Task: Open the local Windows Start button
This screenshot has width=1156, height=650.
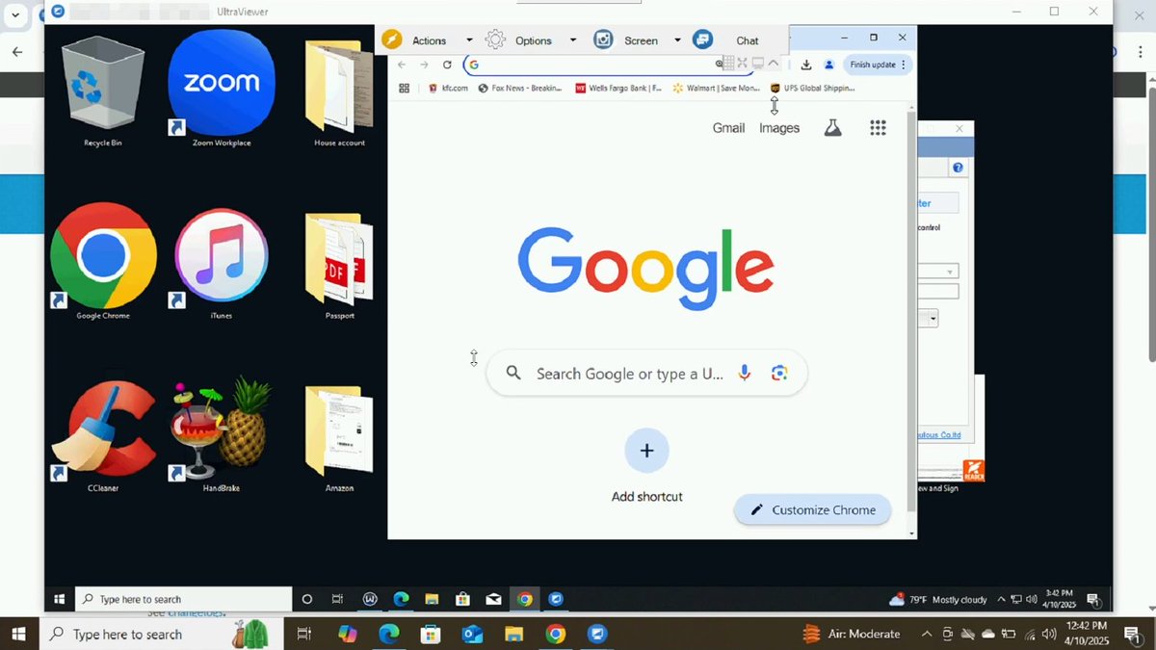Action: 18,634
